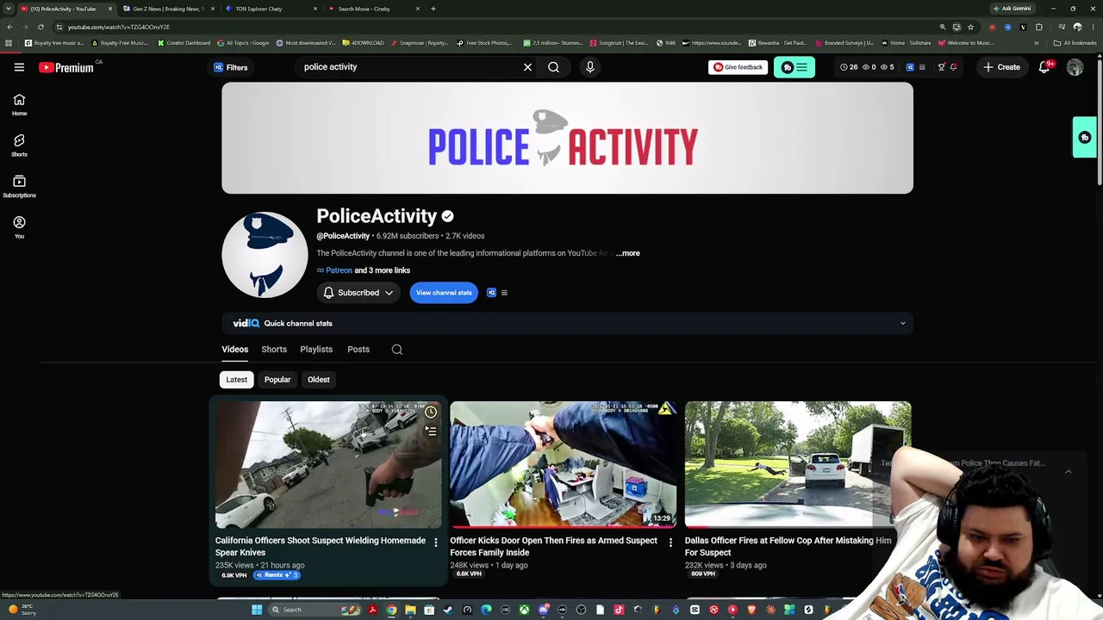
Task: Bookmark this page with the star
Action: (970, 27)
